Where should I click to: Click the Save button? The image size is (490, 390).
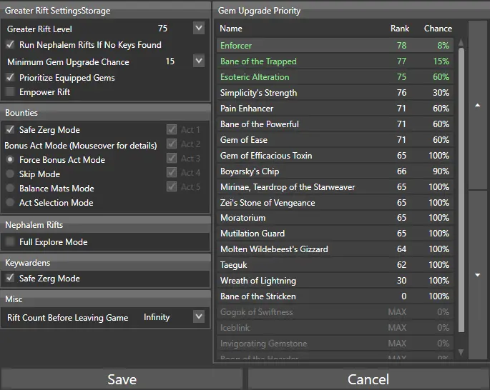point(122,379)
